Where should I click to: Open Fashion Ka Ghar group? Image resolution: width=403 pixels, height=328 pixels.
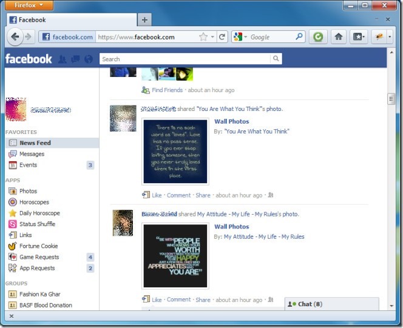click(x=40, y=294)
